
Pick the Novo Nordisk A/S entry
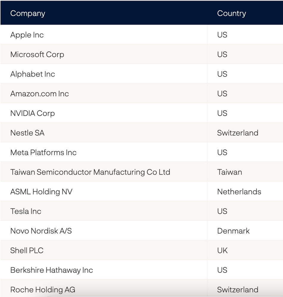41,231
